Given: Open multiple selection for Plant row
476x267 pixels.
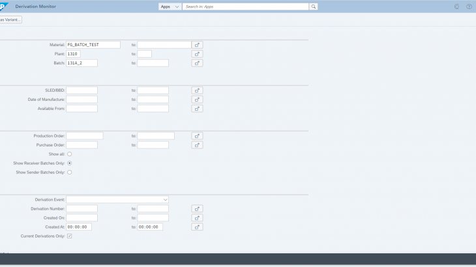Looking at the screenshot, I should [197, 54].
